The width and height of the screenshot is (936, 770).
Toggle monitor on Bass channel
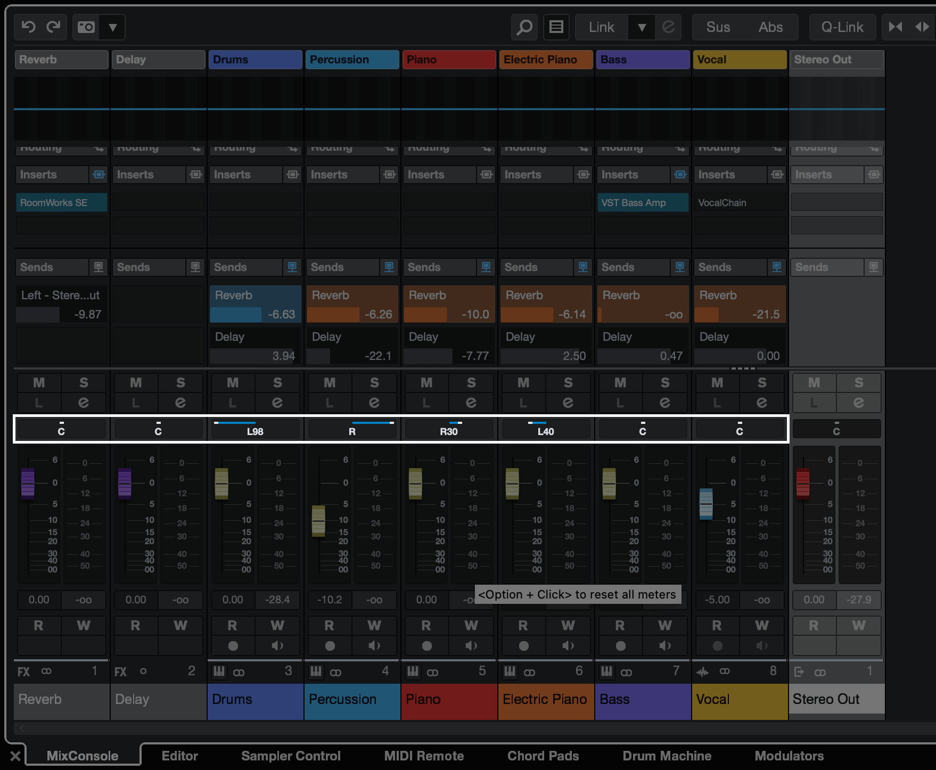pos(665,645)
